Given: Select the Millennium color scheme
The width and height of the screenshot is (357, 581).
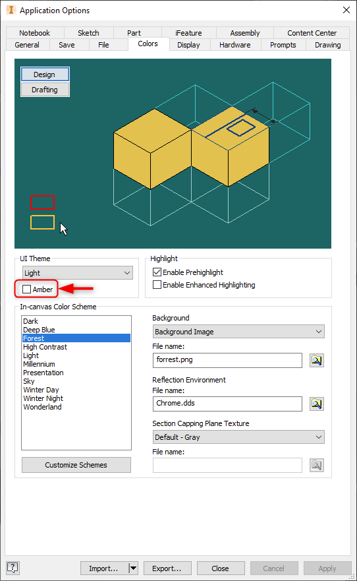Looking at the screenshot, I should [x=76, y=364].
